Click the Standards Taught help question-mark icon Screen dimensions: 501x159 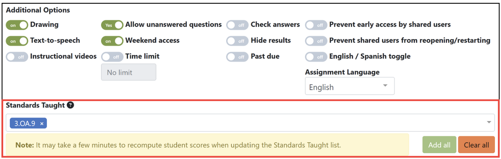click(70, 105)
